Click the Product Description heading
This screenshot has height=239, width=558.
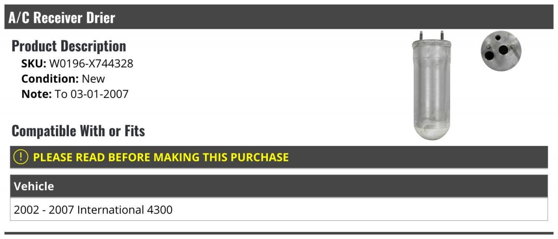tap(69, 46)
